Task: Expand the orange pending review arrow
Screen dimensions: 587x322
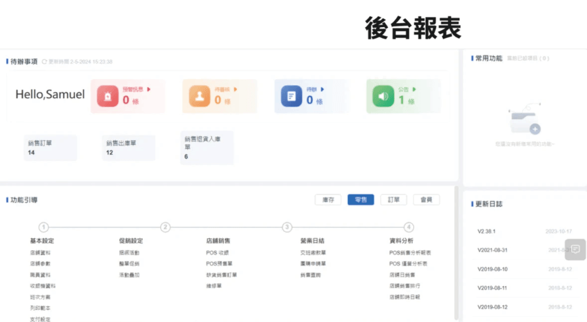Action: tap(236, 89)
